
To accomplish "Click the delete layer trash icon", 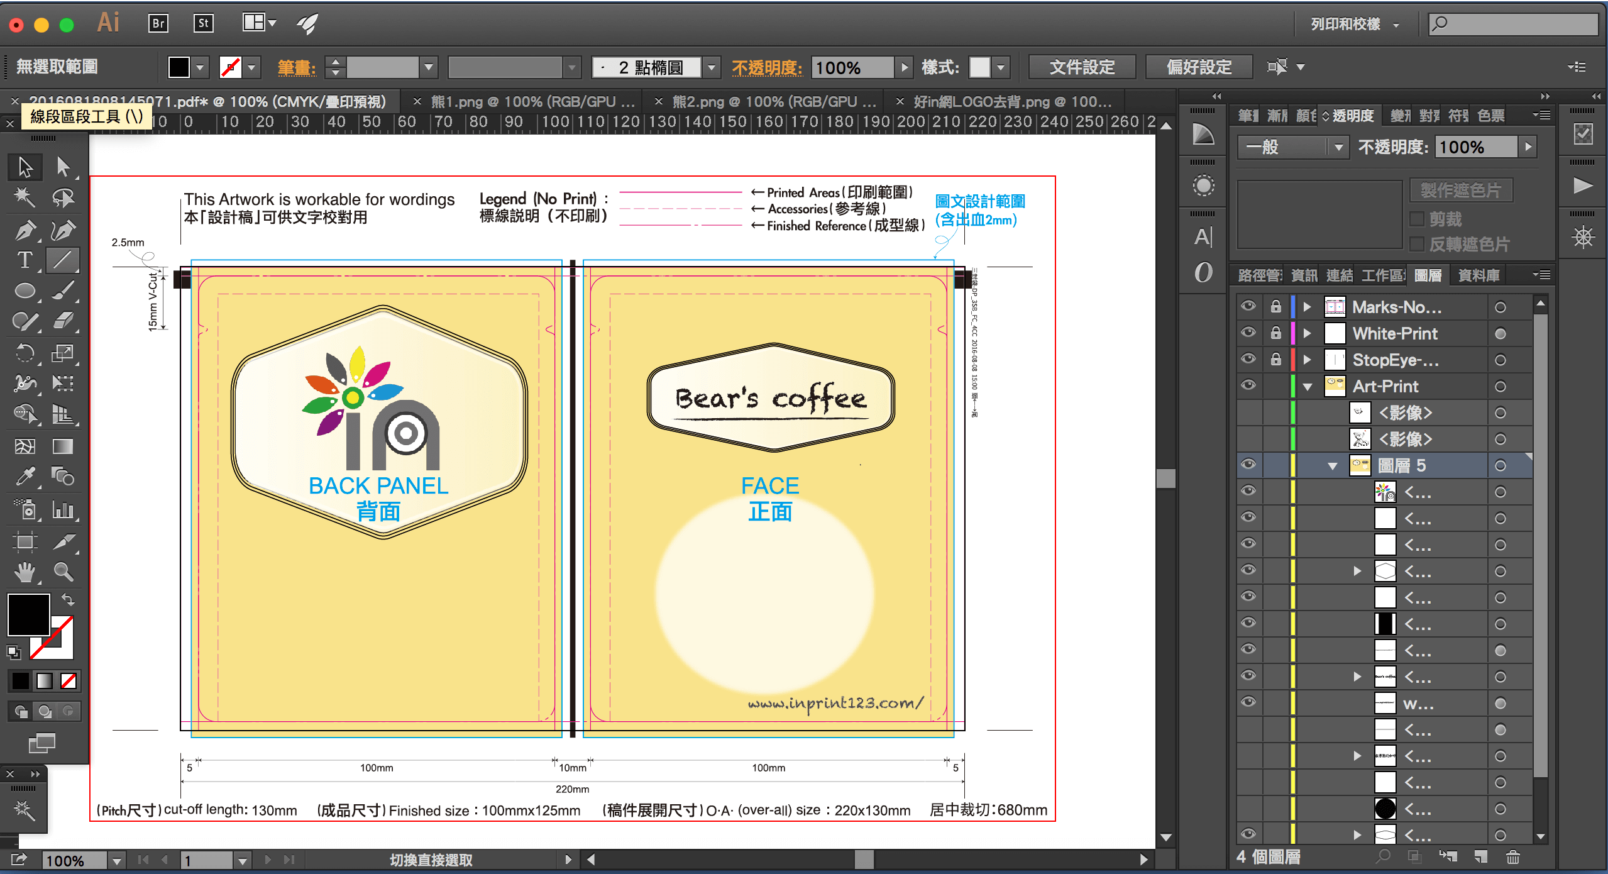I will (1512, 856).
